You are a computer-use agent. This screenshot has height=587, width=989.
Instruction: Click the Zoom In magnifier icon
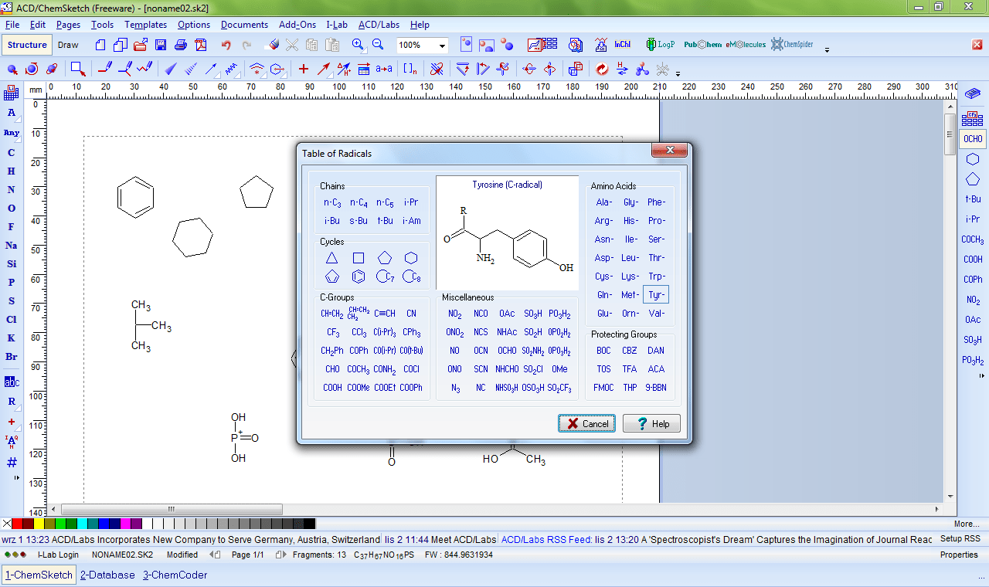point(358,45)
